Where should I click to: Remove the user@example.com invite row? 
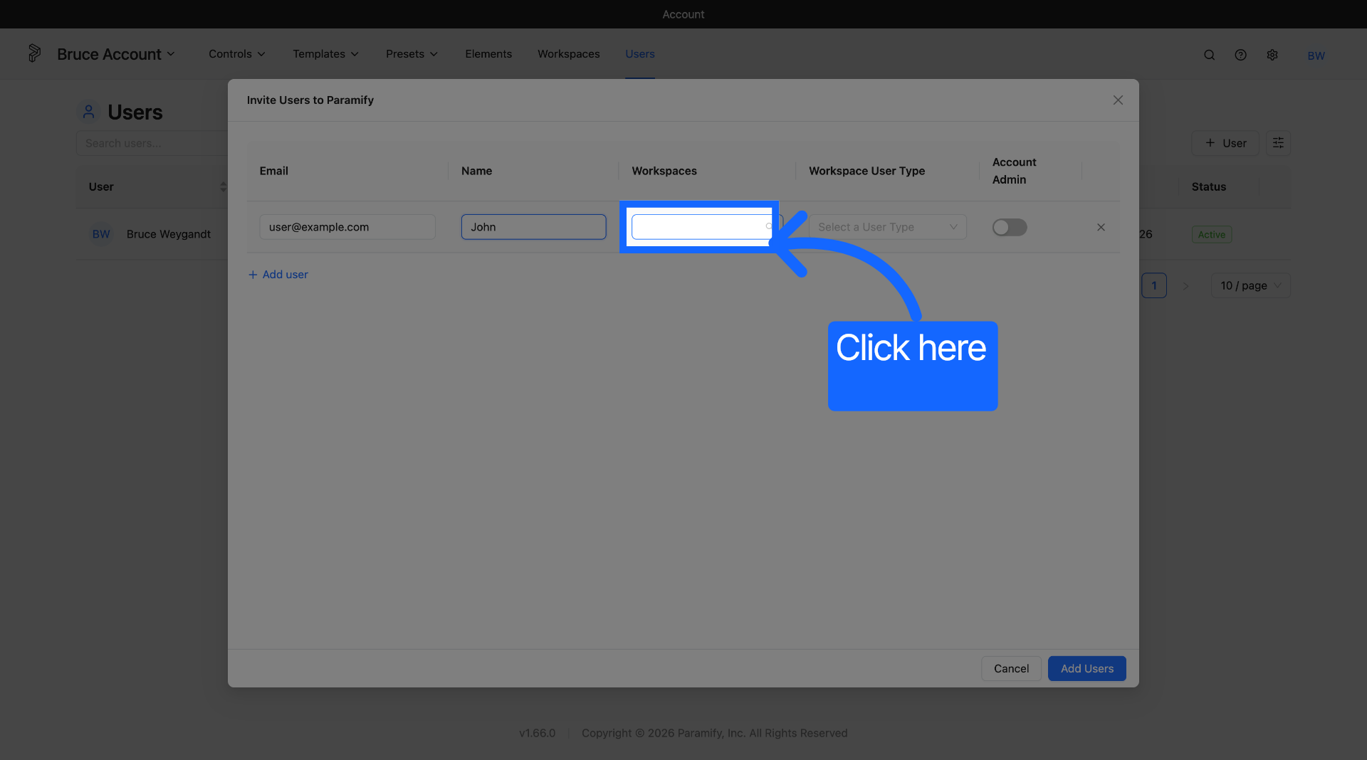pyautogui.click(x=1101, y=227)
